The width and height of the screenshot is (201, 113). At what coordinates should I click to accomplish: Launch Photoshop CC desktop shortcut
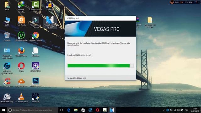[35, 83]
